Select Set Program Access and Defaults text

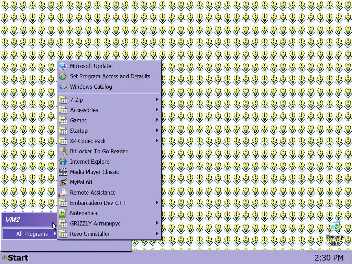(110, 76)
